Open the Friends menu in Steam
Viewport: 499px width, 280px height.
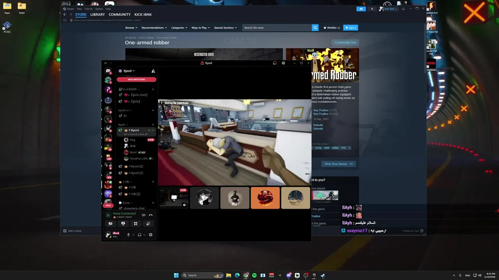(x=88, y=9)
